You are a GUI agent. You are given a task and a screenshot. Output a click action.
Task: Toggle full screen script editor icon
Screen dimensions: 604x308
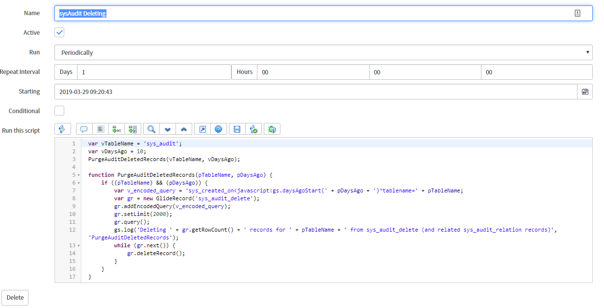202,129
